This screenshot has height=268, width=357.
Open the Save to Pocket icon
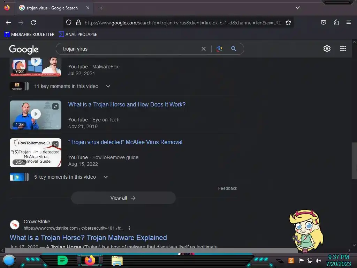tap(323, 22)
